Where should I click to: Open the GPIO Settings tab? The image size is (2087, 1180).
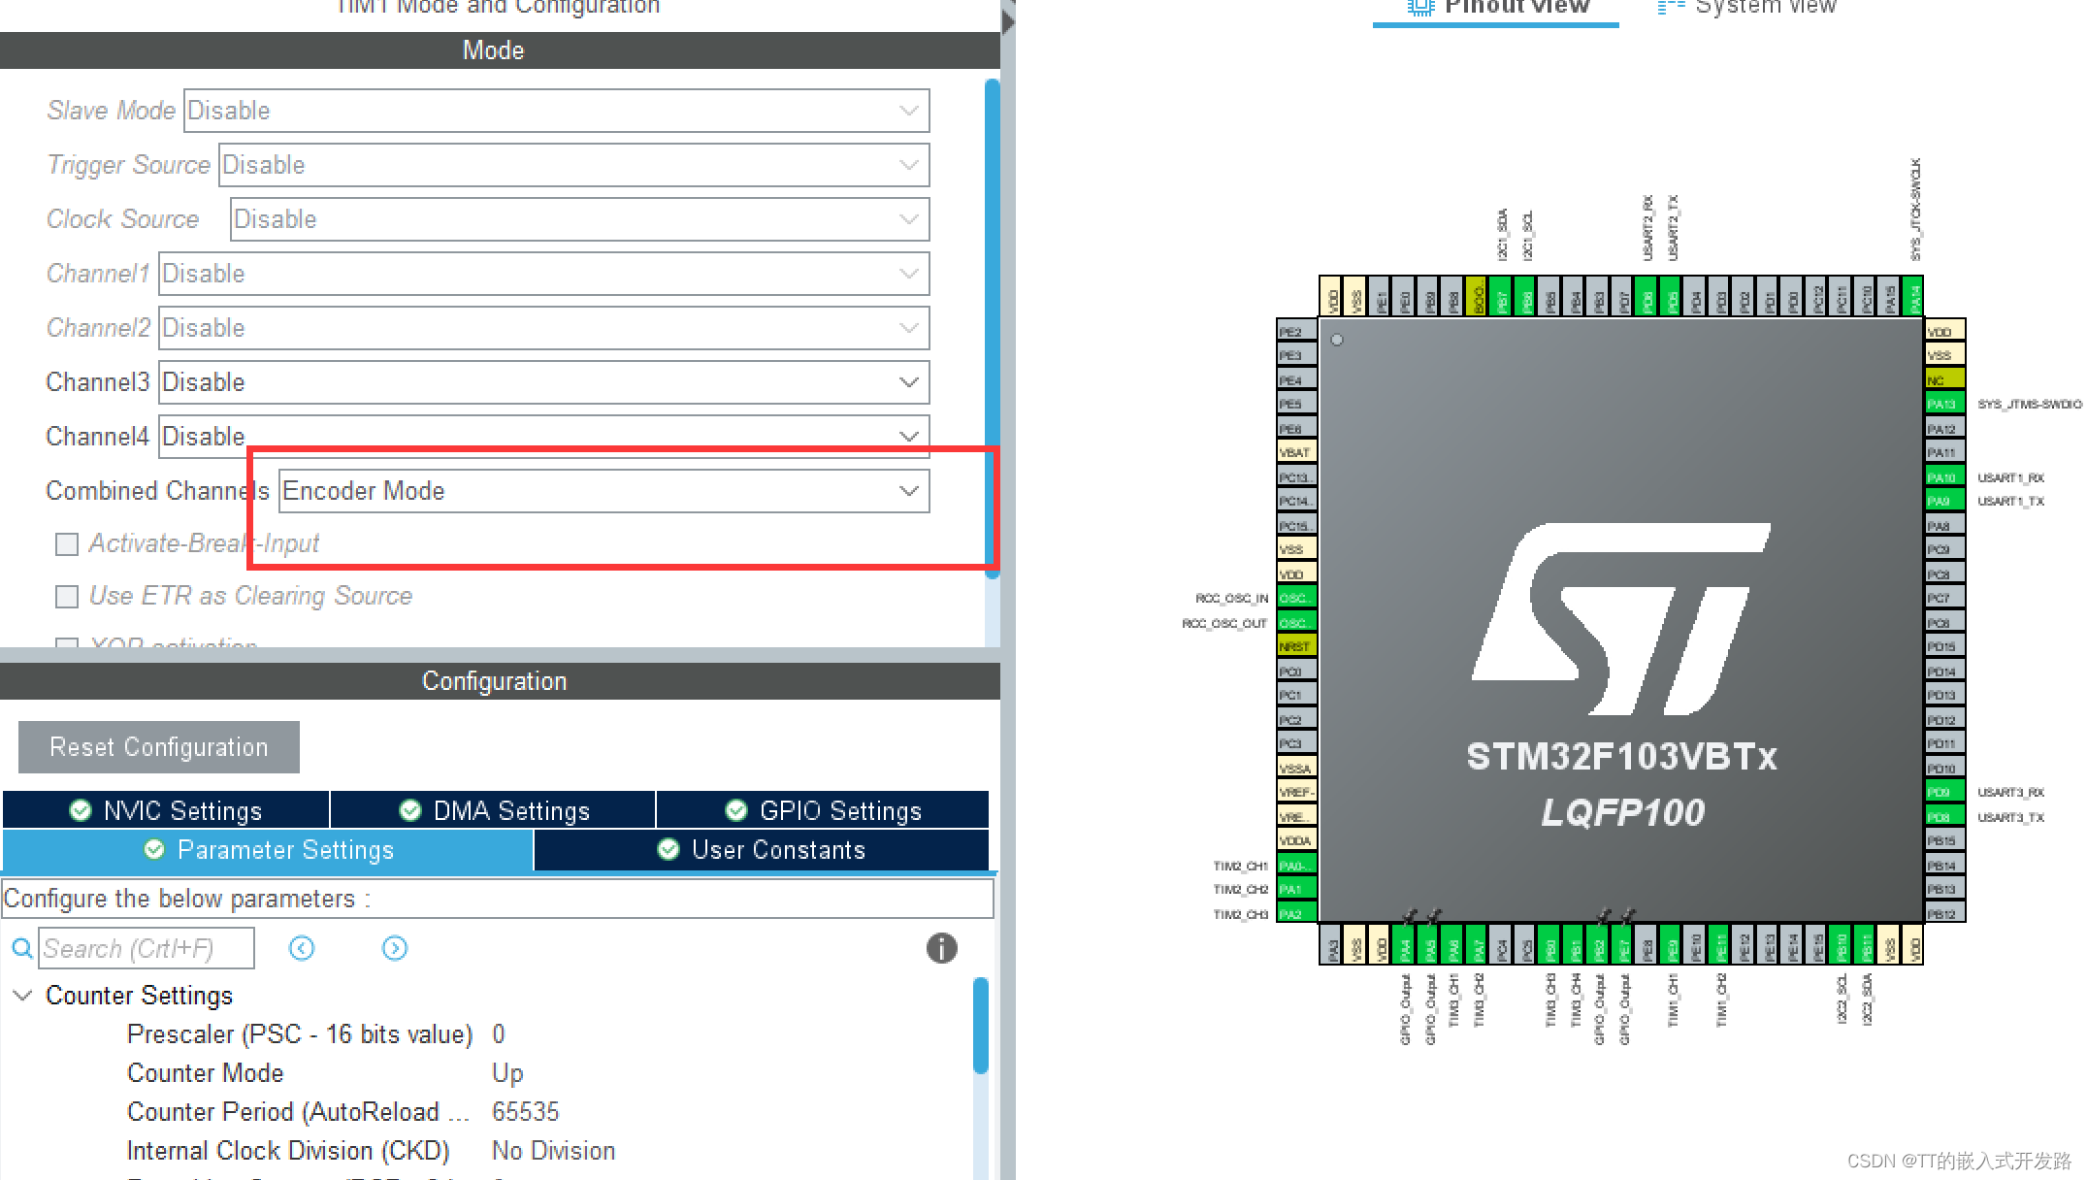pos(823,810)
